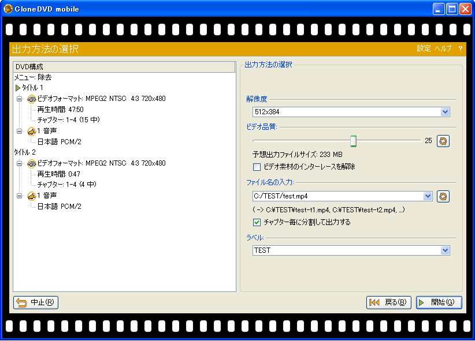The image size is (475, 341).
Task: Click the question mark help icon
Action: tap(460, 48)
